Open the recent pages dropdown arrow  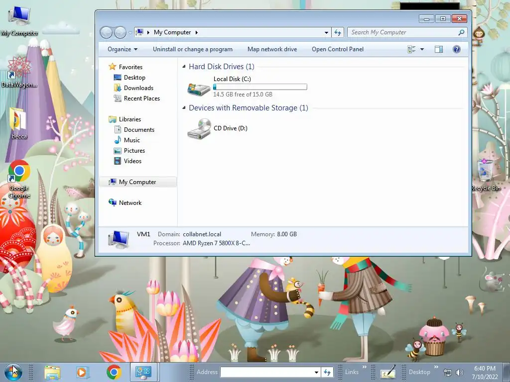tap(130, 33)
